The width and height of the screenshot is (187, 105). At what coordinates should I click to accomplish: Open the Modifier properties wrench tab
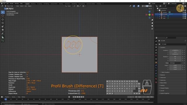click(156, 65)
